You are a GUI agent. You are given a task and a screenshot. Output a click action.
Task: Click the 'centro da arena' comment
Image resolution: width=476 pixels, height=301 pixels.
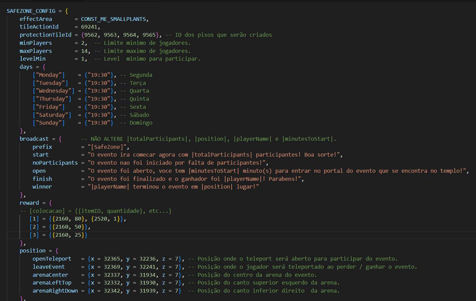coord(252,275)
